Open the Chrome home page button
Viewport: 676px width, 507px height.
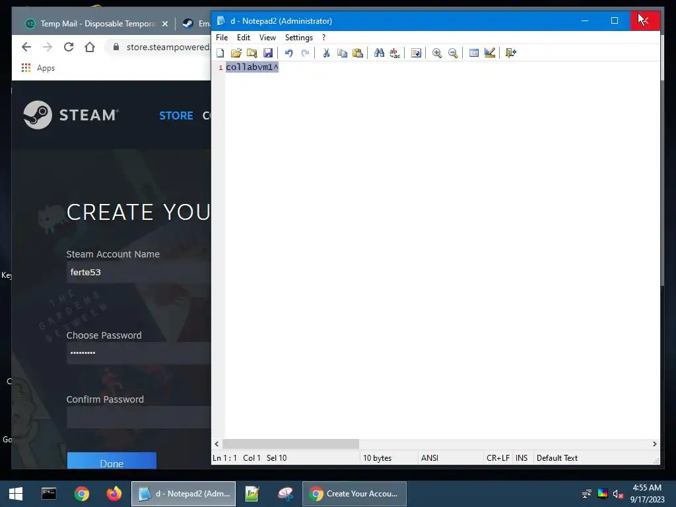click(90, 47)
